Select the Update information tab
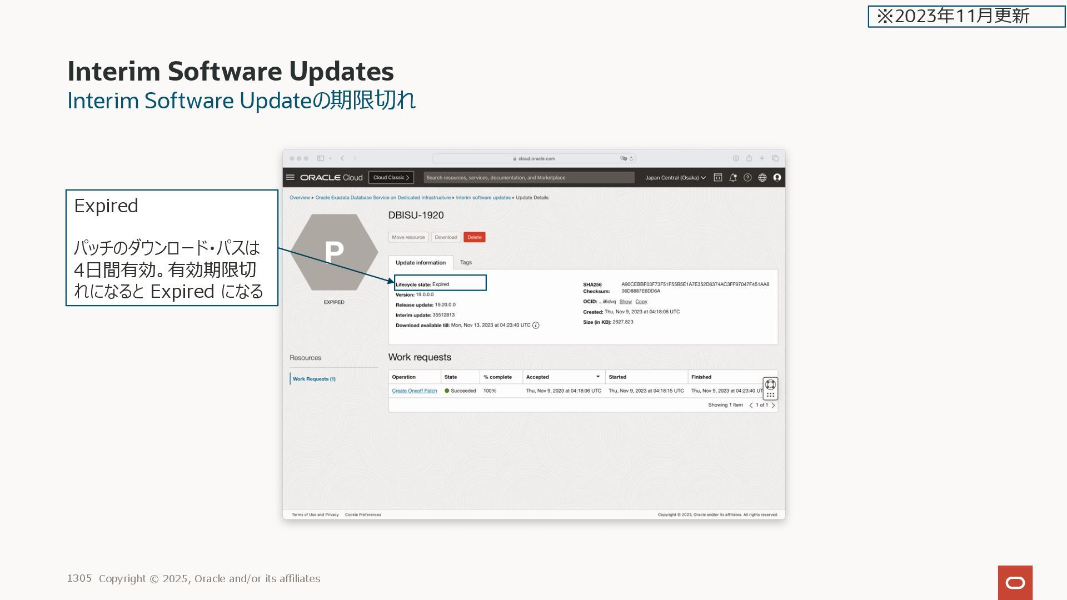 coord(420,263)
